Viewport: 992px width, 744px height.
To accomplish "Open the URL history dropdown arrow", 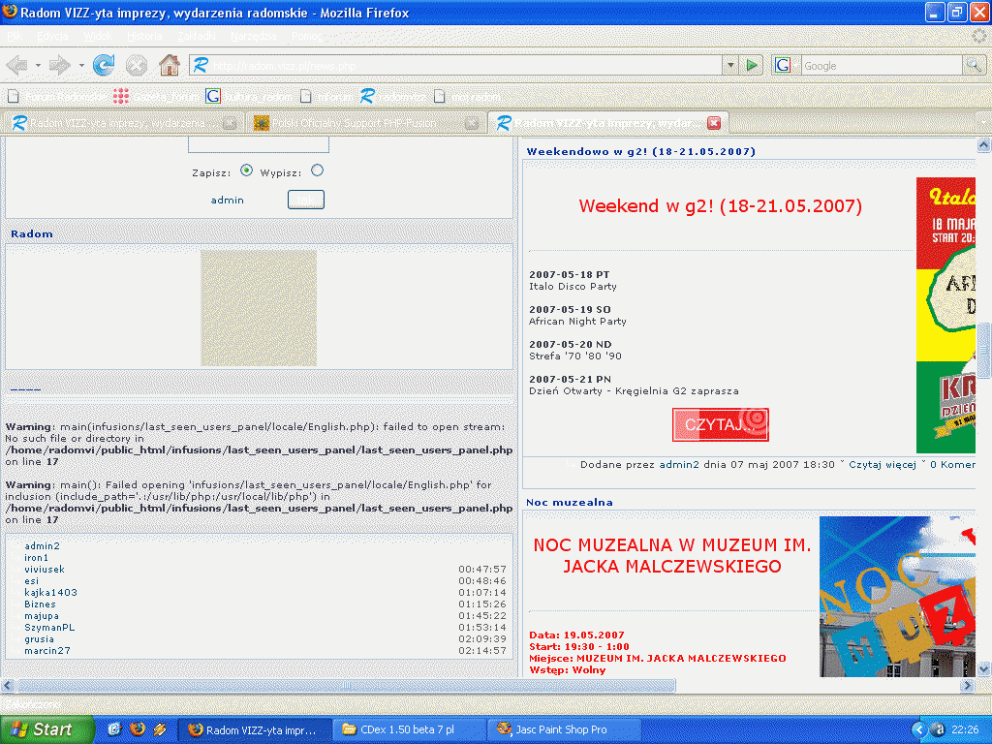I will click(x=730, y=65).
